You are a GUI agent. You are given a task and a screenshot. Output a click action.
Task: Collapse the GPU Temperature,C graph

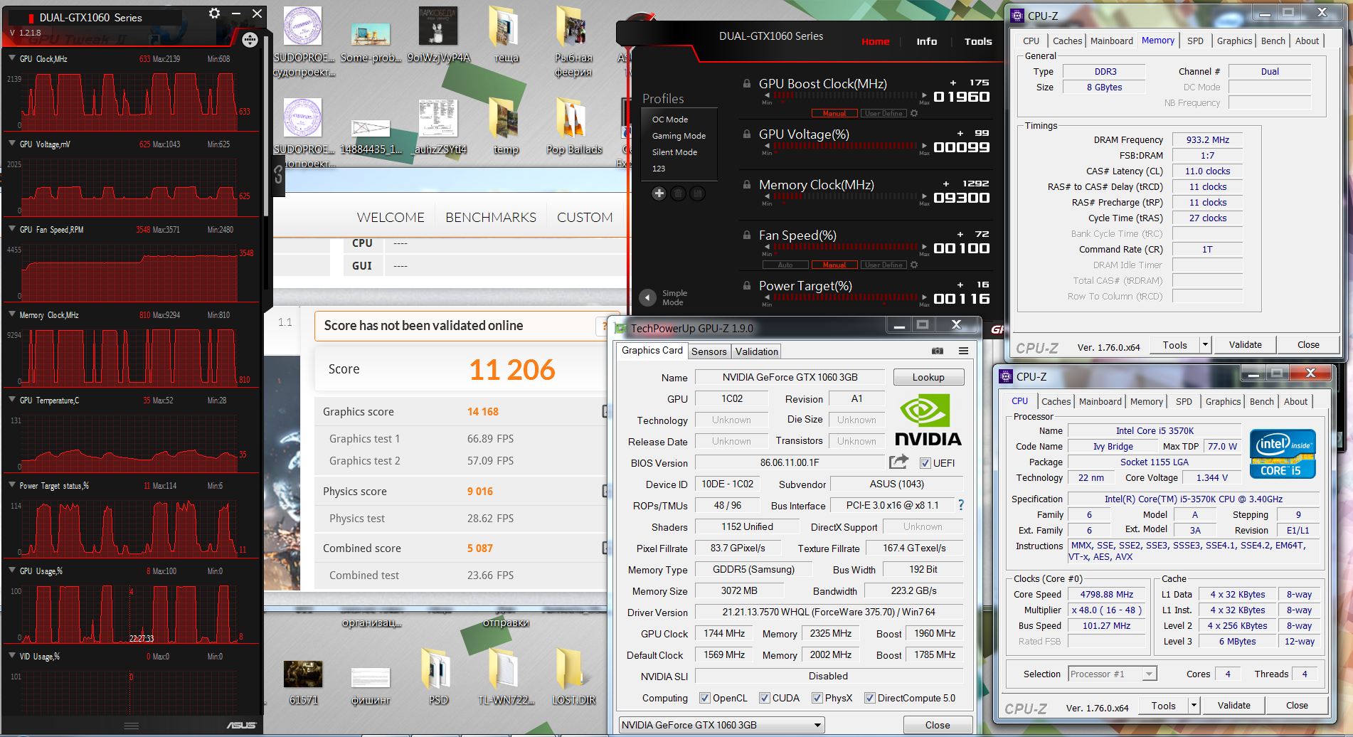point(12,399)
